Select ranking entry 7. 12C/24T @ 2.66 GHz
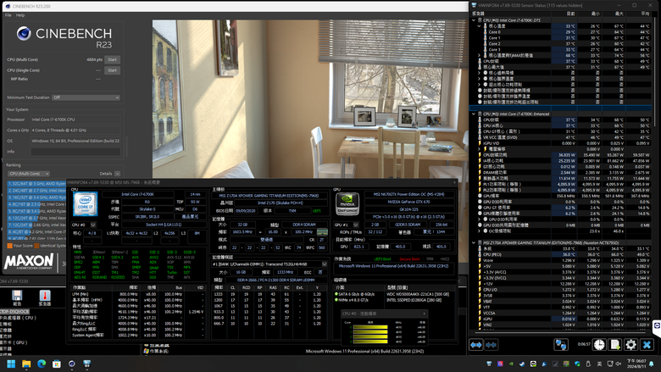661x372 pixels. click(x=36, y=225)
